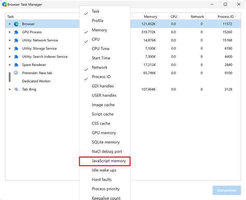Click the End process button

click(227, 190)
